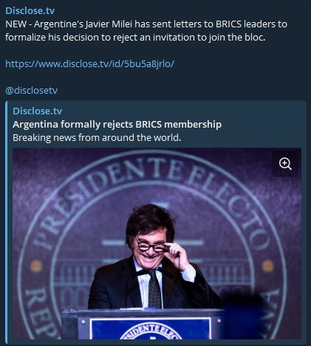Click the blue podium sign in the photo
This screenshot has width=311, height=346.
[150, 329]
